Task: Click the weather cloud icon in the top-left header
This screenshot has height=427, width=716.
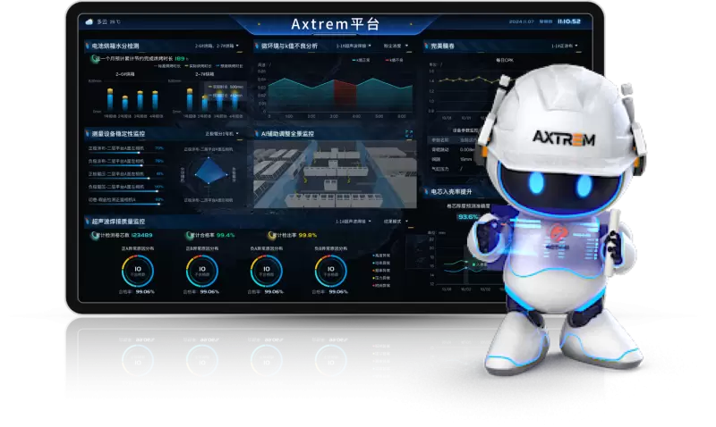Action: (x=89, y=21)
